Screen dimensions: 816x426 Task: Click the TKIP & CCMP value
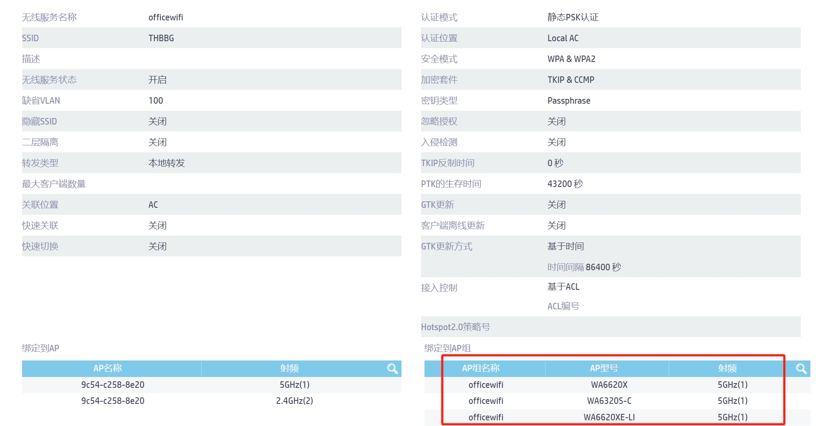571,80
